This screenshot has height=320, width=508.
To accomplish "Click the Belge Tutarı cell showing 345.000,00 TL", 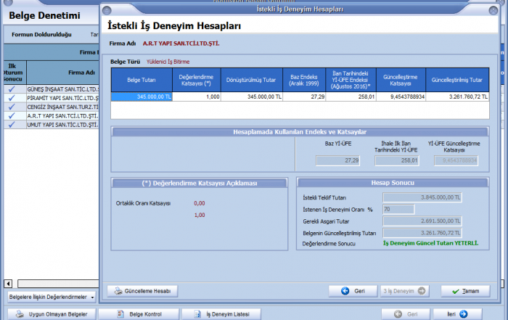I will (x=142, y=96).
